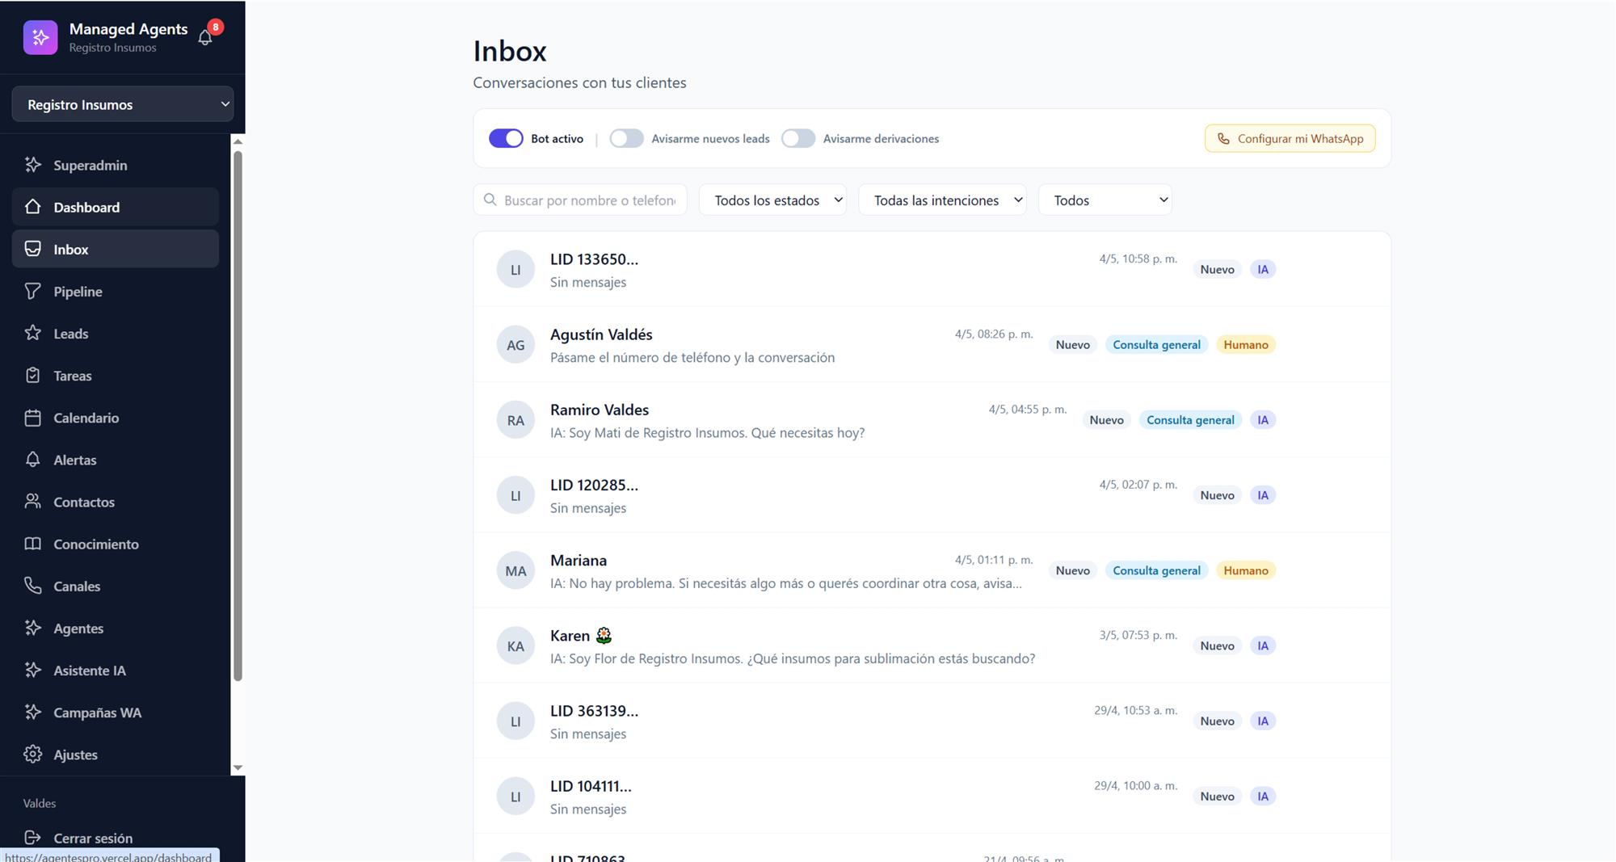Click the Agentes sparkle icon
1616x862 pixels.
(x=33, y=628)
